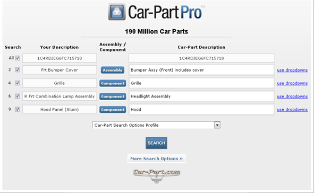The image size is (314, 193).
Task: Open Car-Part Search Options Profile dropdown arrow
Action: (x=217, y=125)
